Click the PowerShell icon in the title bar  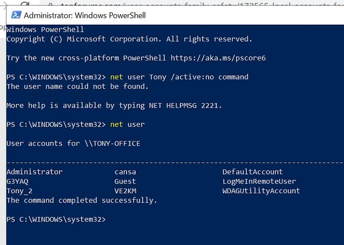pyautogui.click(x=16, y=15)
